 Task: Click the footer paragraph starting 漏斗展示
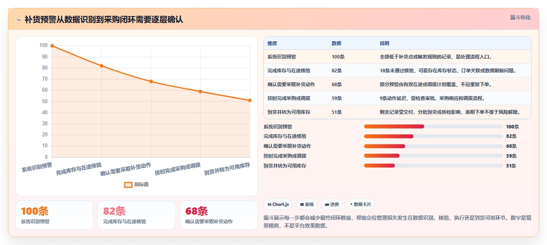[397, 222]
